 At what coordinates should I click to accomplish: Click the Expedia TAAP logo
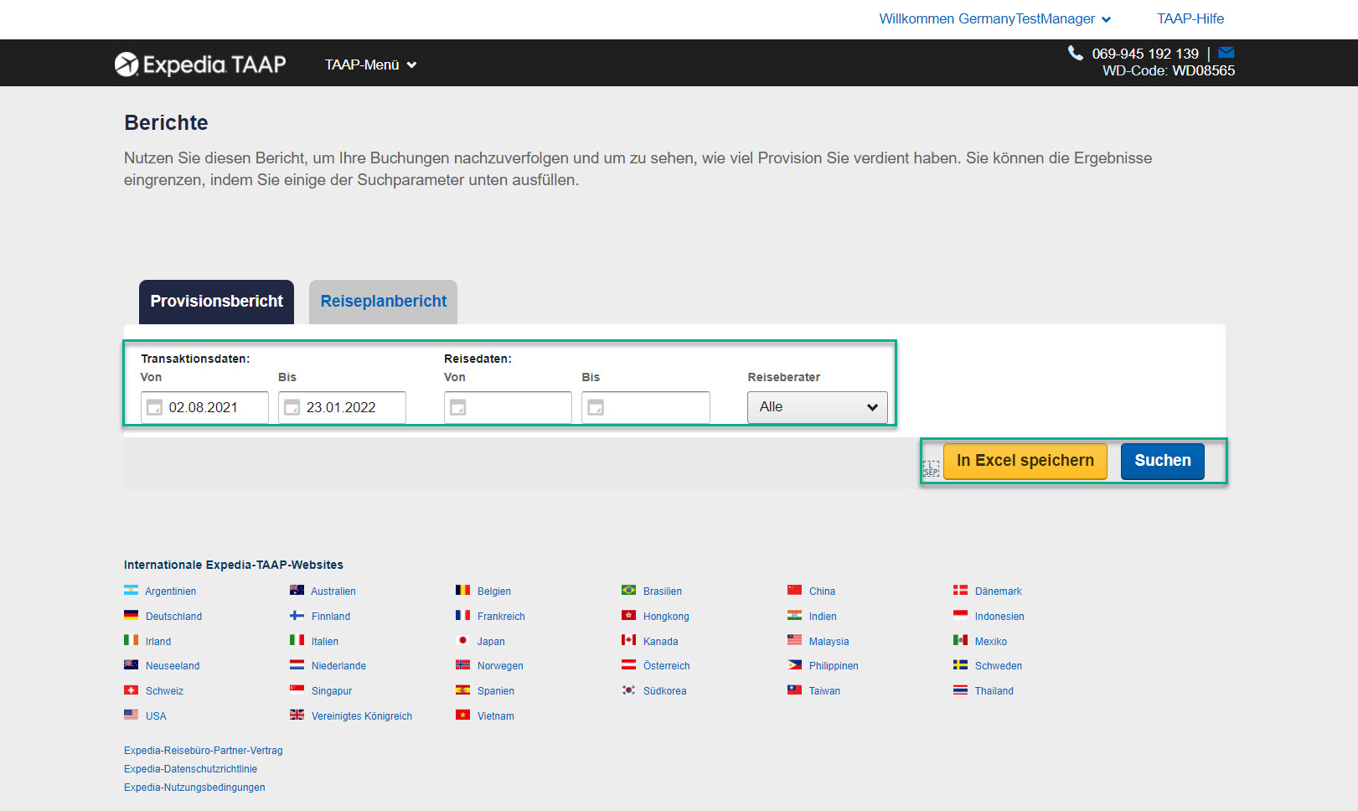(x=200, y=64)
